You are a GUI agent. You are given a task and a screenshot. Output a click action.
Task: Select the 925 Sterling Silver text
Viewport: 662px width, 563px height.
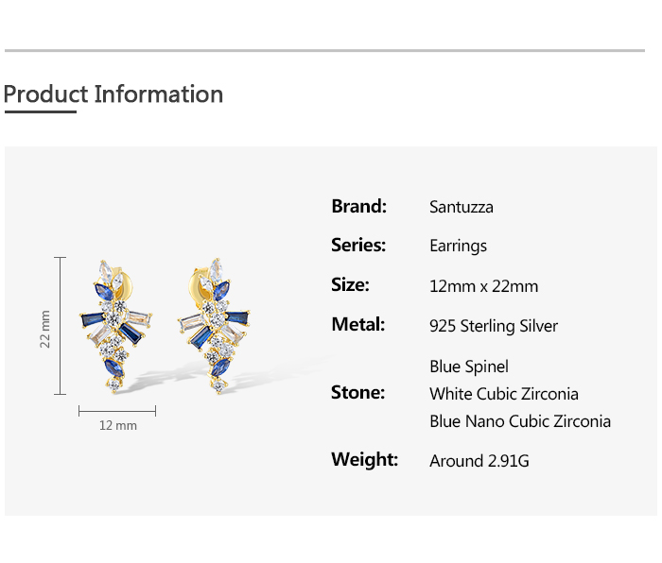coord(494,326)
